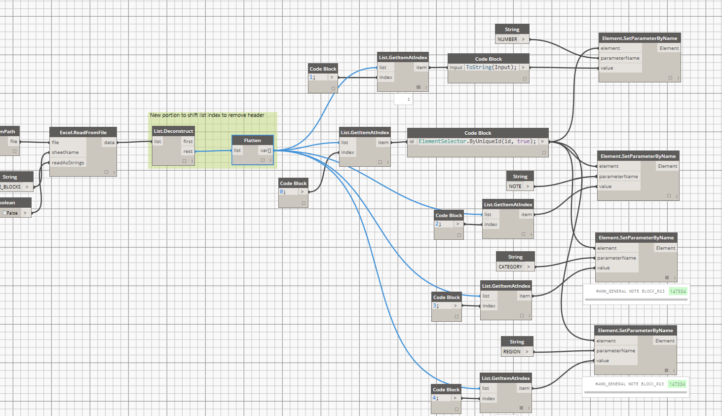722x416 pixels.
Task: Click the lacing indicator on the Flatten node
Action: coord(270,160)
